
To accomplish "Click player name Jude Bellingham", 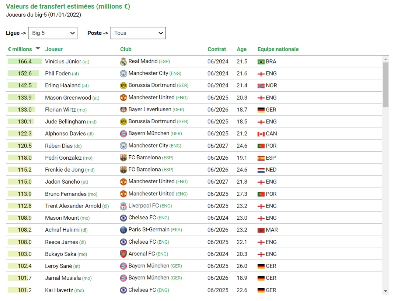I will (x=65, y=122).
